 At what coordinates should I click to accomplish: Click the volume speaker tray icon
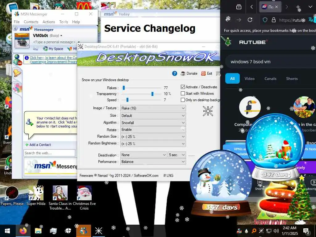tap(276, 231)
